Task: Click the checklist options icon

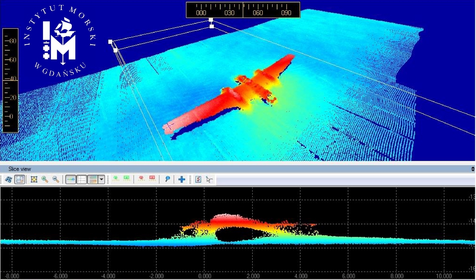Action: click(x=198, y=180)
